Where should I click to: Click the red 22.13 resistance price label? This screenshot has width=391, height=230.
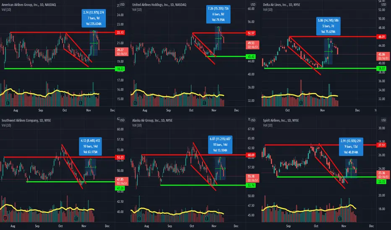(120, 33)
